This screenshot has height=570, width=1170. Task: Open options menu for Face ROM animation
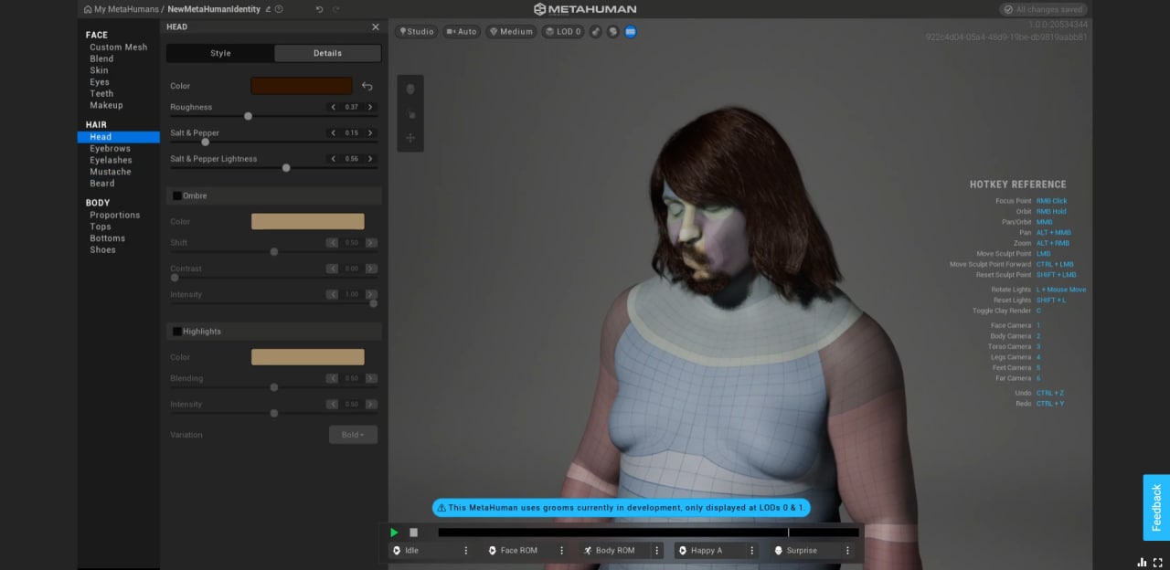click(x=561, y=551)
